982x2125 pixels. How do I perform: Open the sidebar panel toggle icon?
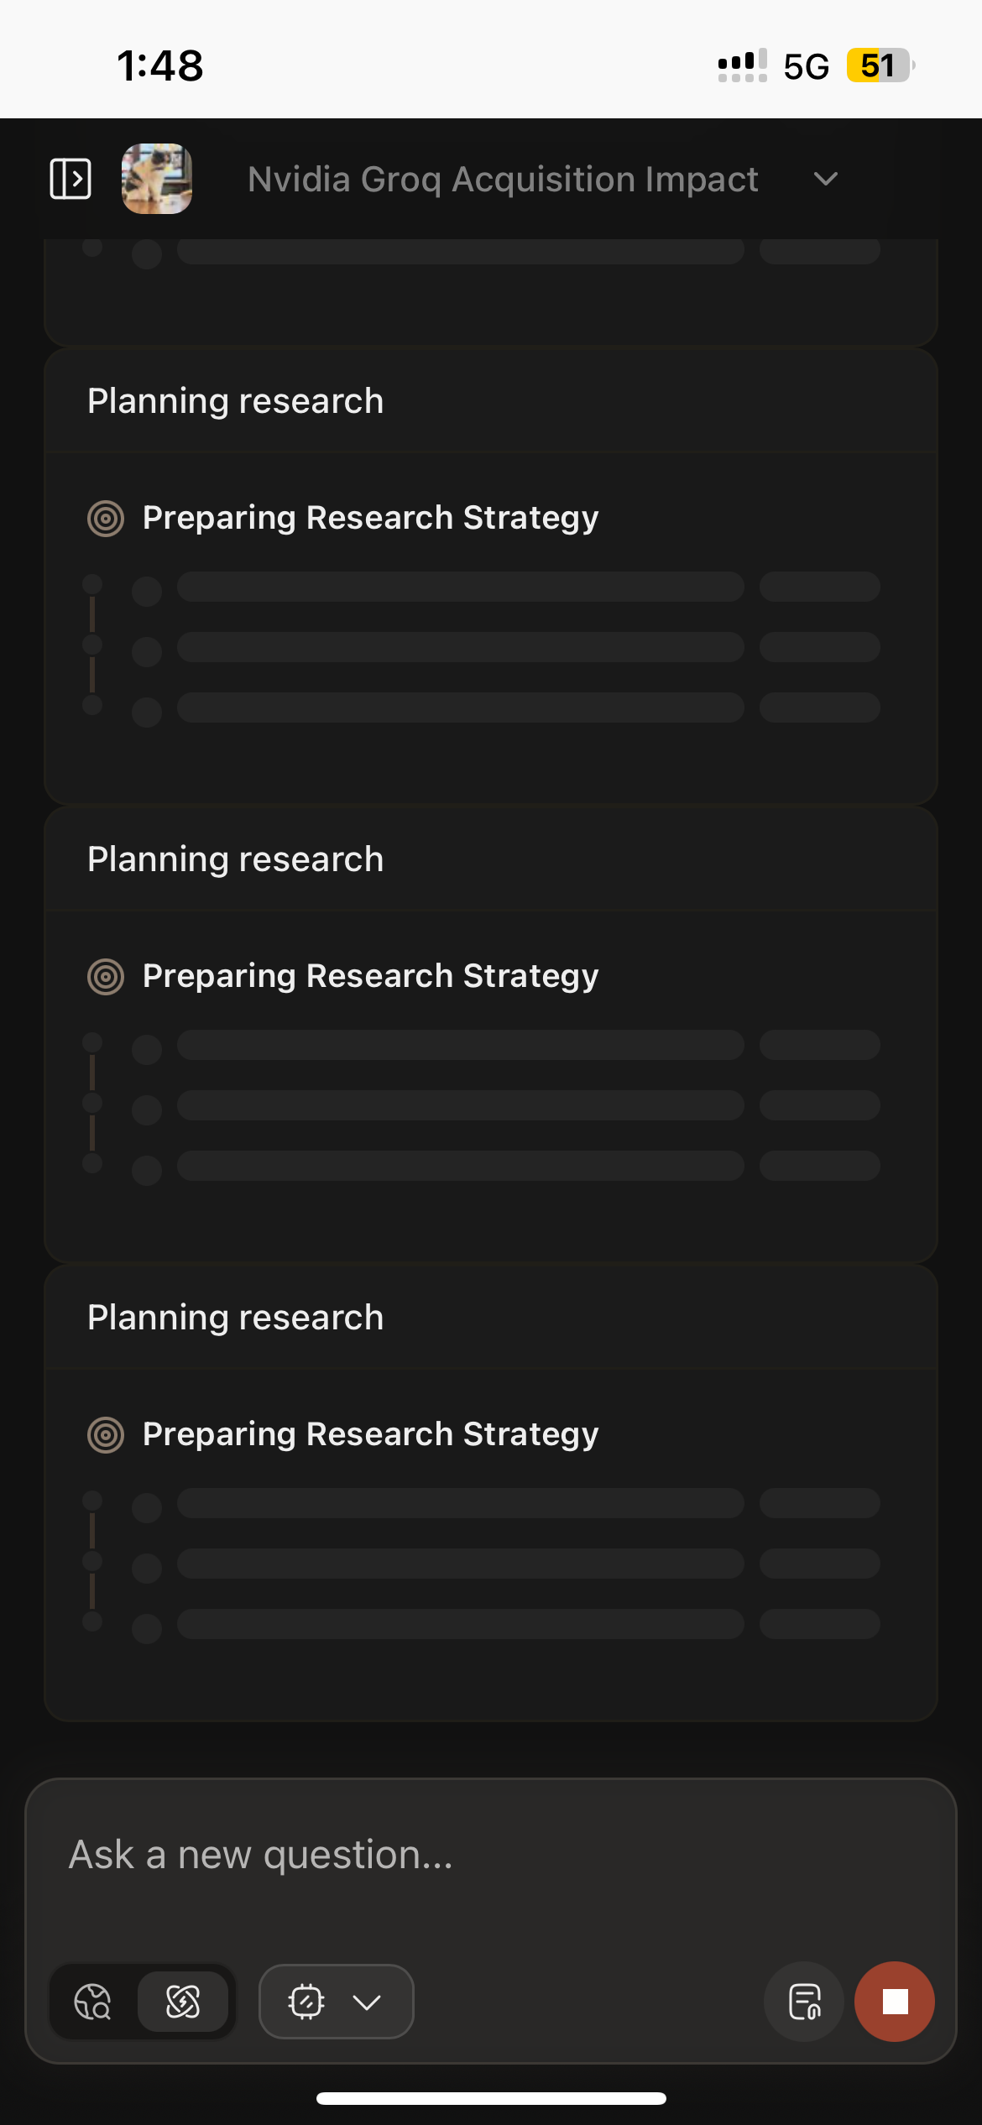71,179
